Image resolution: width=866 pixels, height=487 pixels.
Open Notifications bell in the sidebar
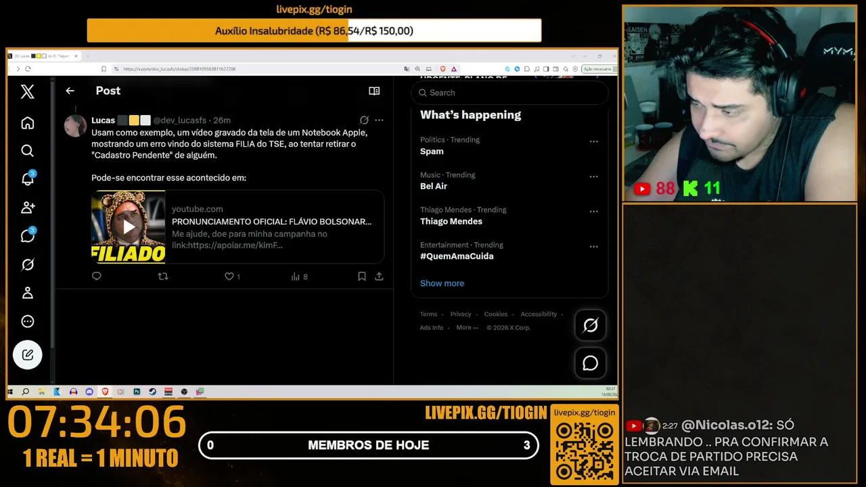(27, 179)
